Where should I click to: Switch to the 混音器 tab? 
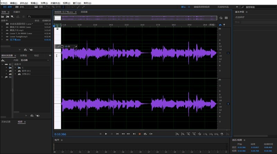(x=84, y=12)
